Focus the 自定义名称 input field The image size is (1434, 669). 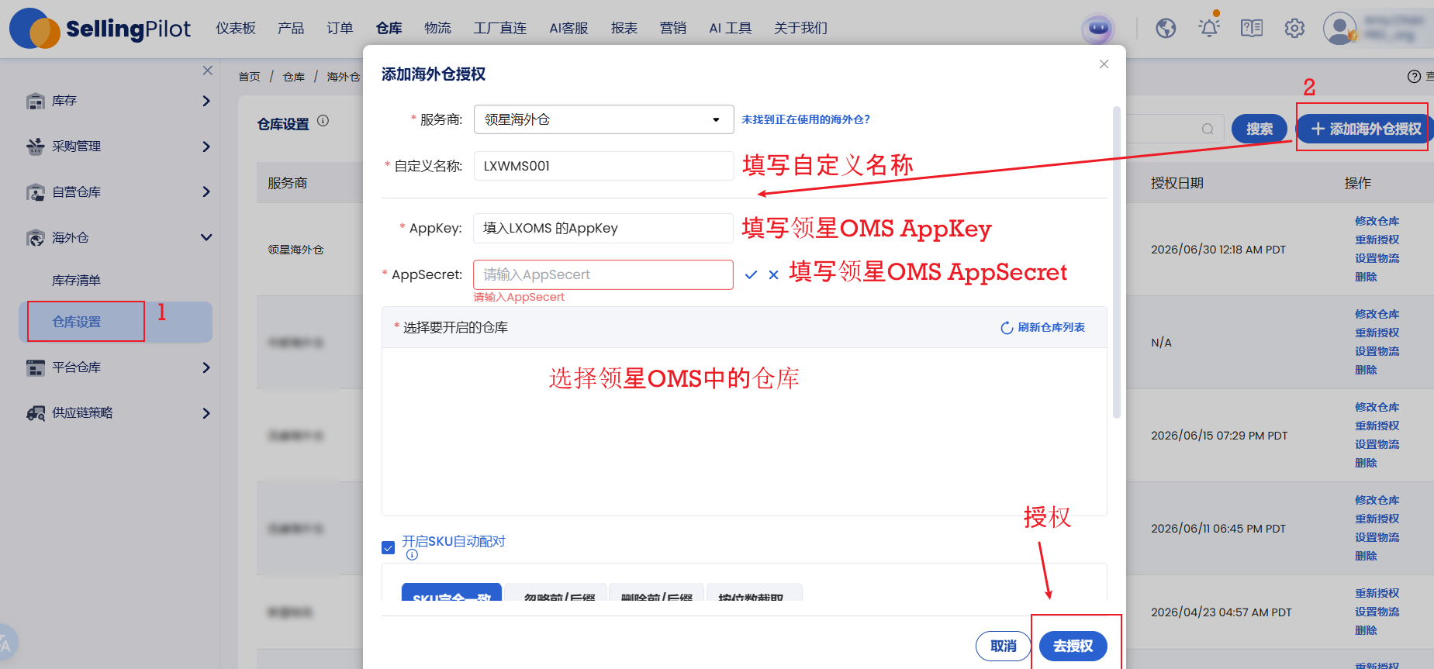point(603,166)
